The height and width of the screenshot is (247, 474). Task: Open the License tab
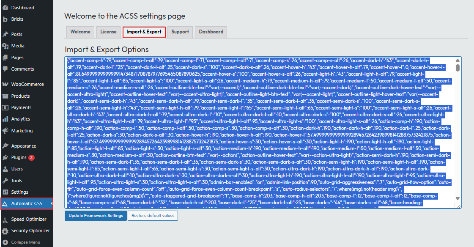[x=108, y=32]
